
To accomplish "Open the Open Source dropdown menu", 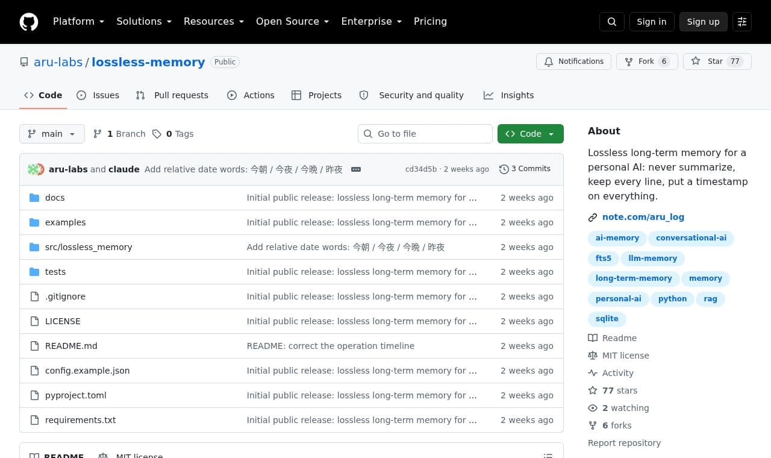I will tap(293, 22).
